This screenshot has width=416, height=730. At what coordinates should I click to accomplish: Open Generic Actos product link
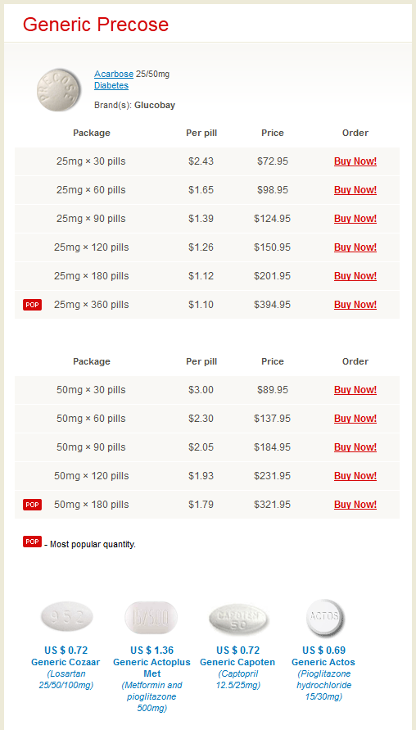point(323,662)
